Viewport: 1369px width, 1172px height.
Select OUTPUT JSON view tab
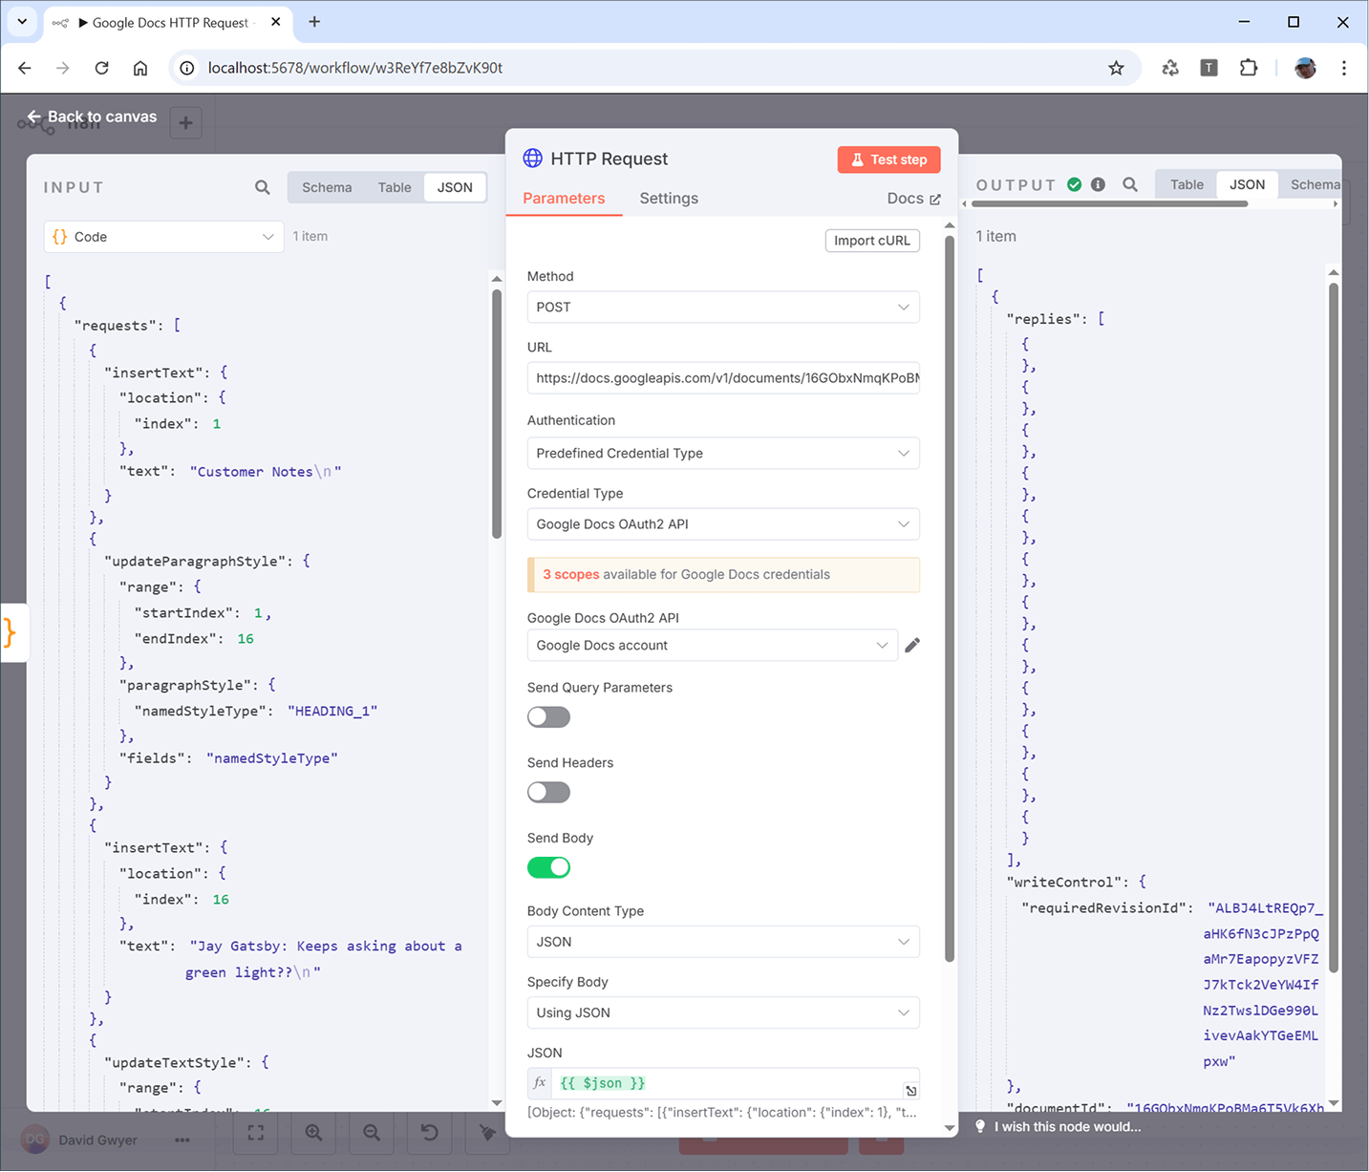[1247, 184]
